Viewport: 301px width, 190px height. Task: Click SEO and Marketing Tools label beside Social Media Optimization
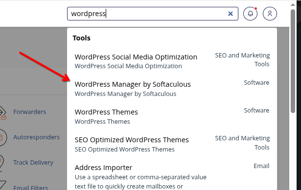coord(242,59)
